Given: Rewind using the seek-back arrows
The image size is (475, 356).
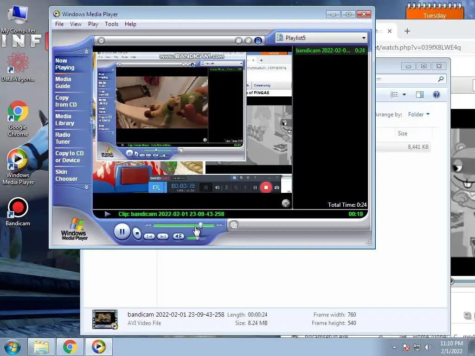Looking at the screenshot, I should (x=148, y=226).
